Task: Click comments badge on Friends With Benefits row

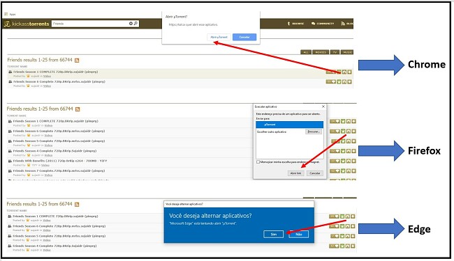Action: click(x=335, y=161)
